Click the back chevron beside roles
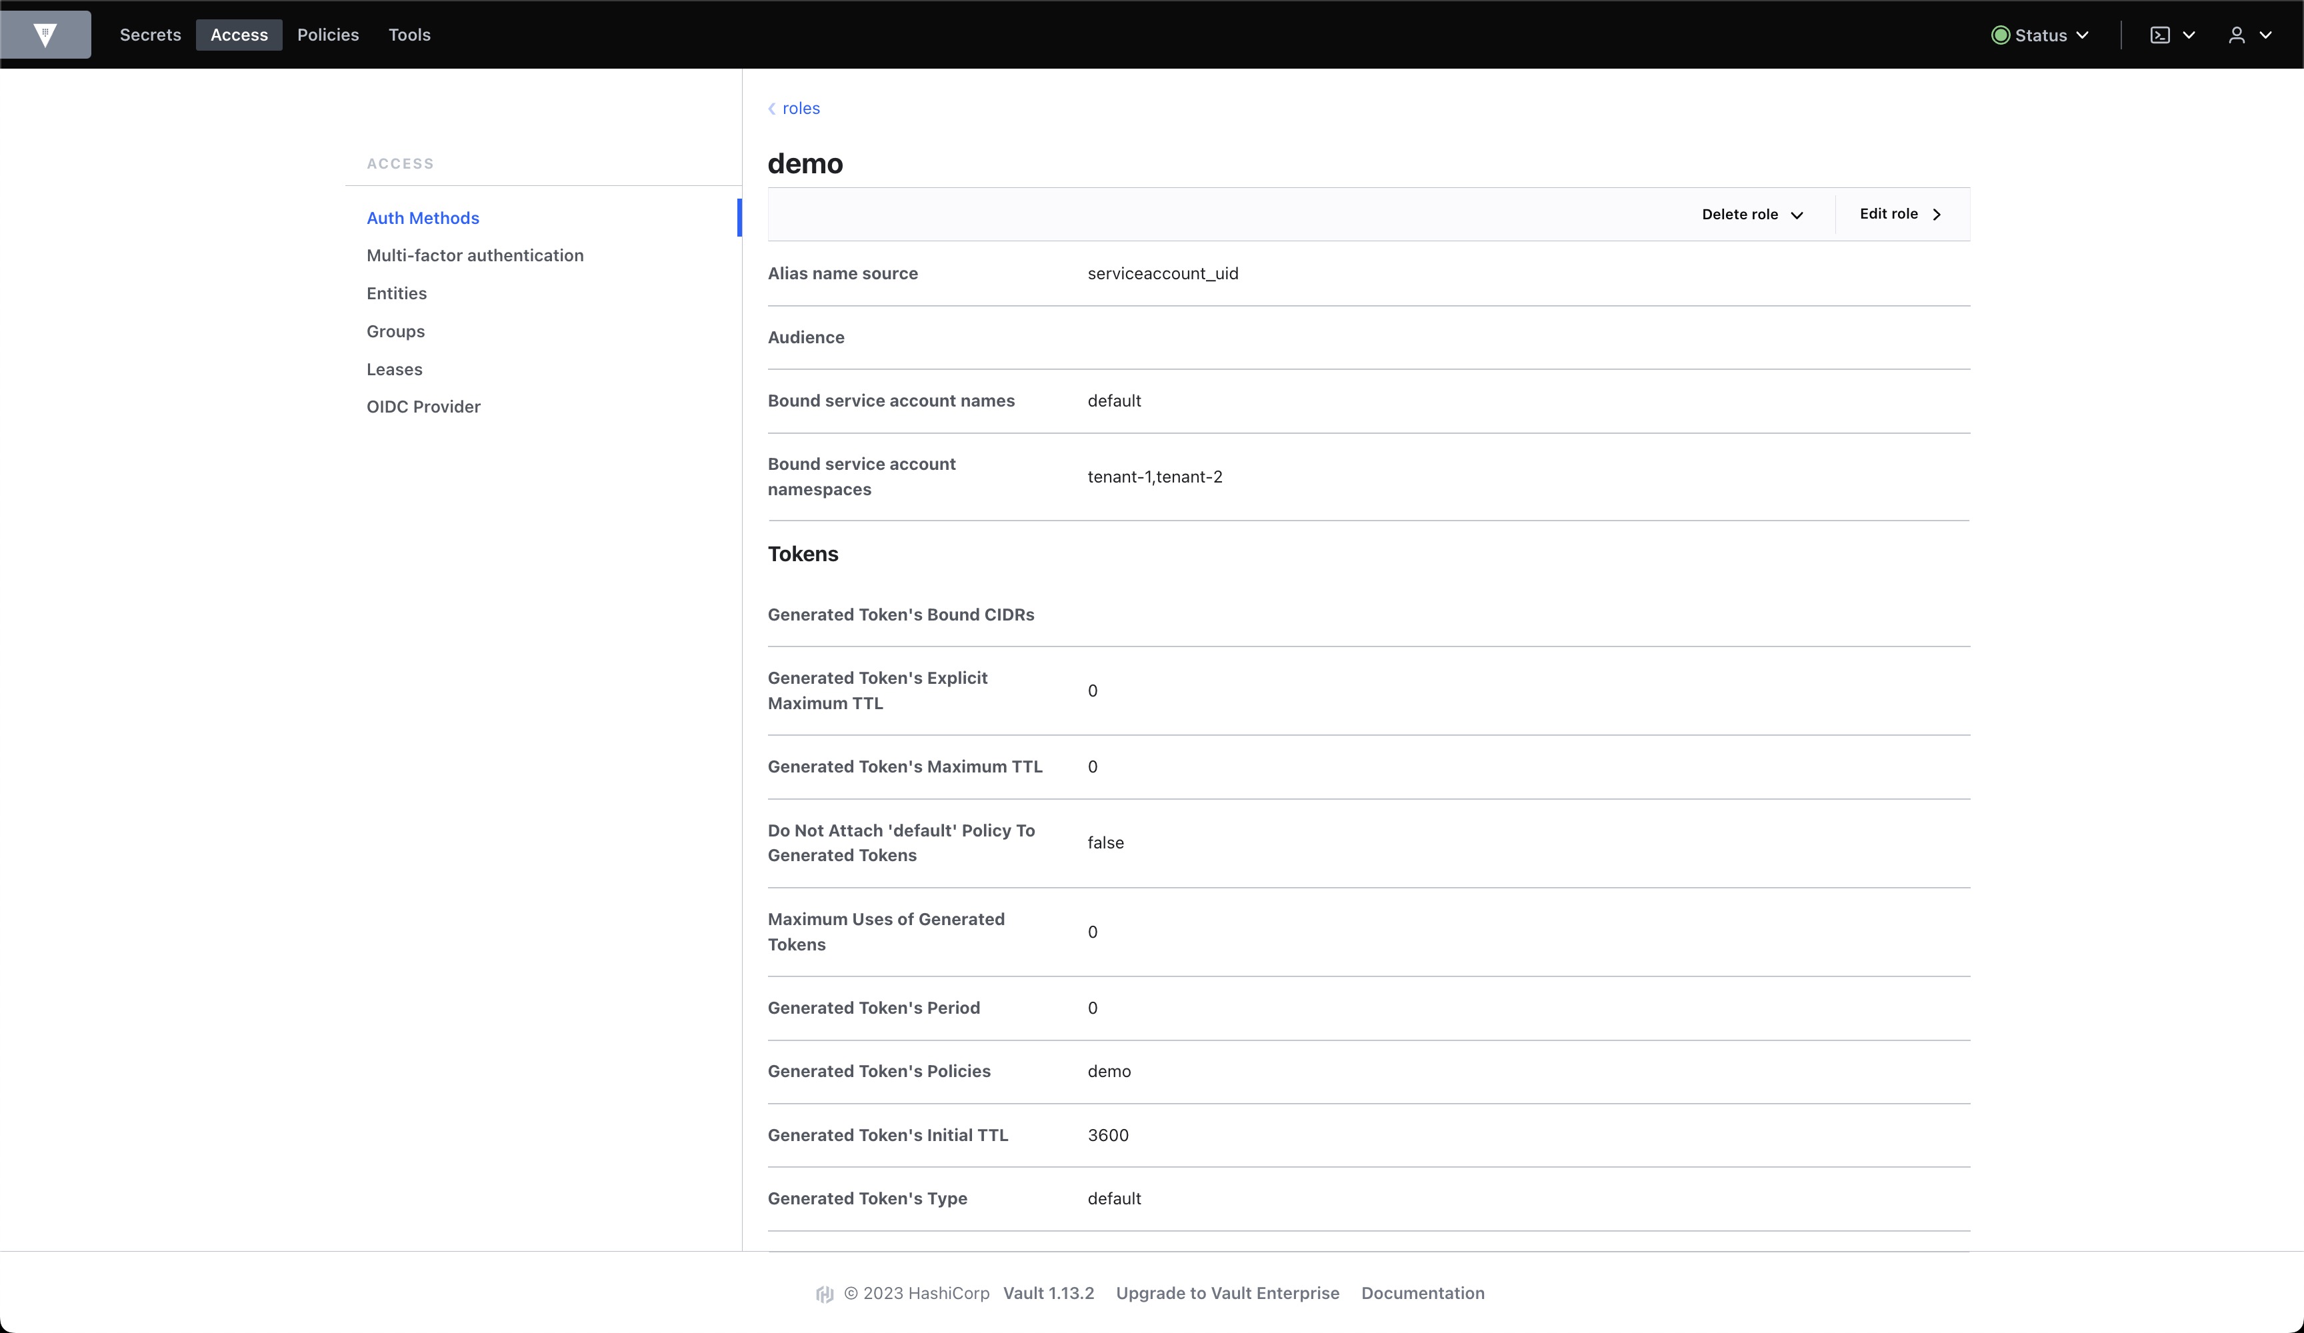This screenshot has width=2304, height=1333. [773, 109]
